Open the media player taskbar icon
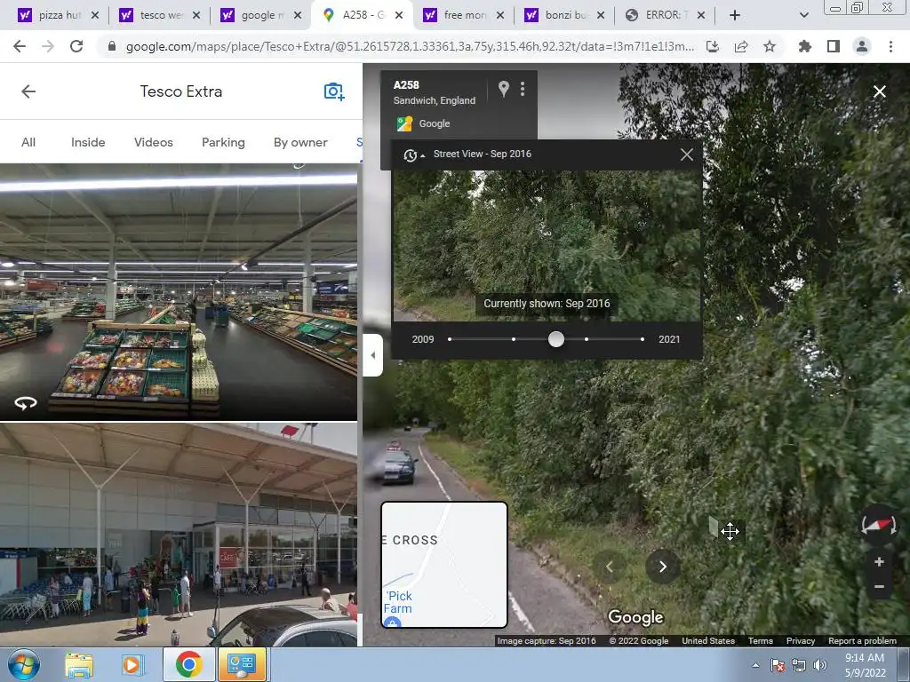Image resolution: width=910 pixels, height=682 pixels. pyautogui.click(x=132, y=665)
